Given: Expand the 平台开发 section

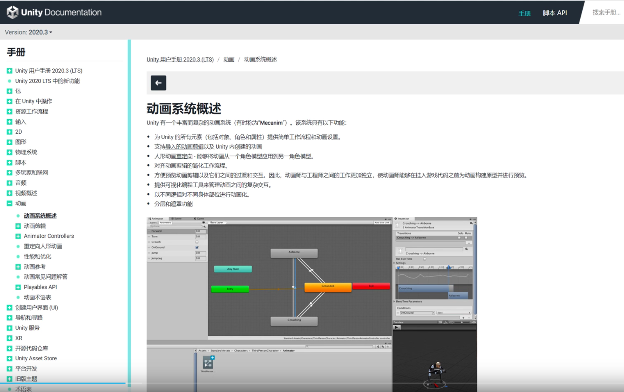Looking at the screenshot, I should [9, 369].
